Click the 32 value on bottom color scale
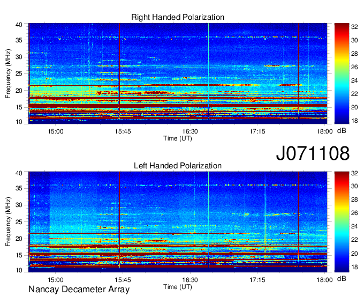The image size is (364, 296). coord(354,173)
